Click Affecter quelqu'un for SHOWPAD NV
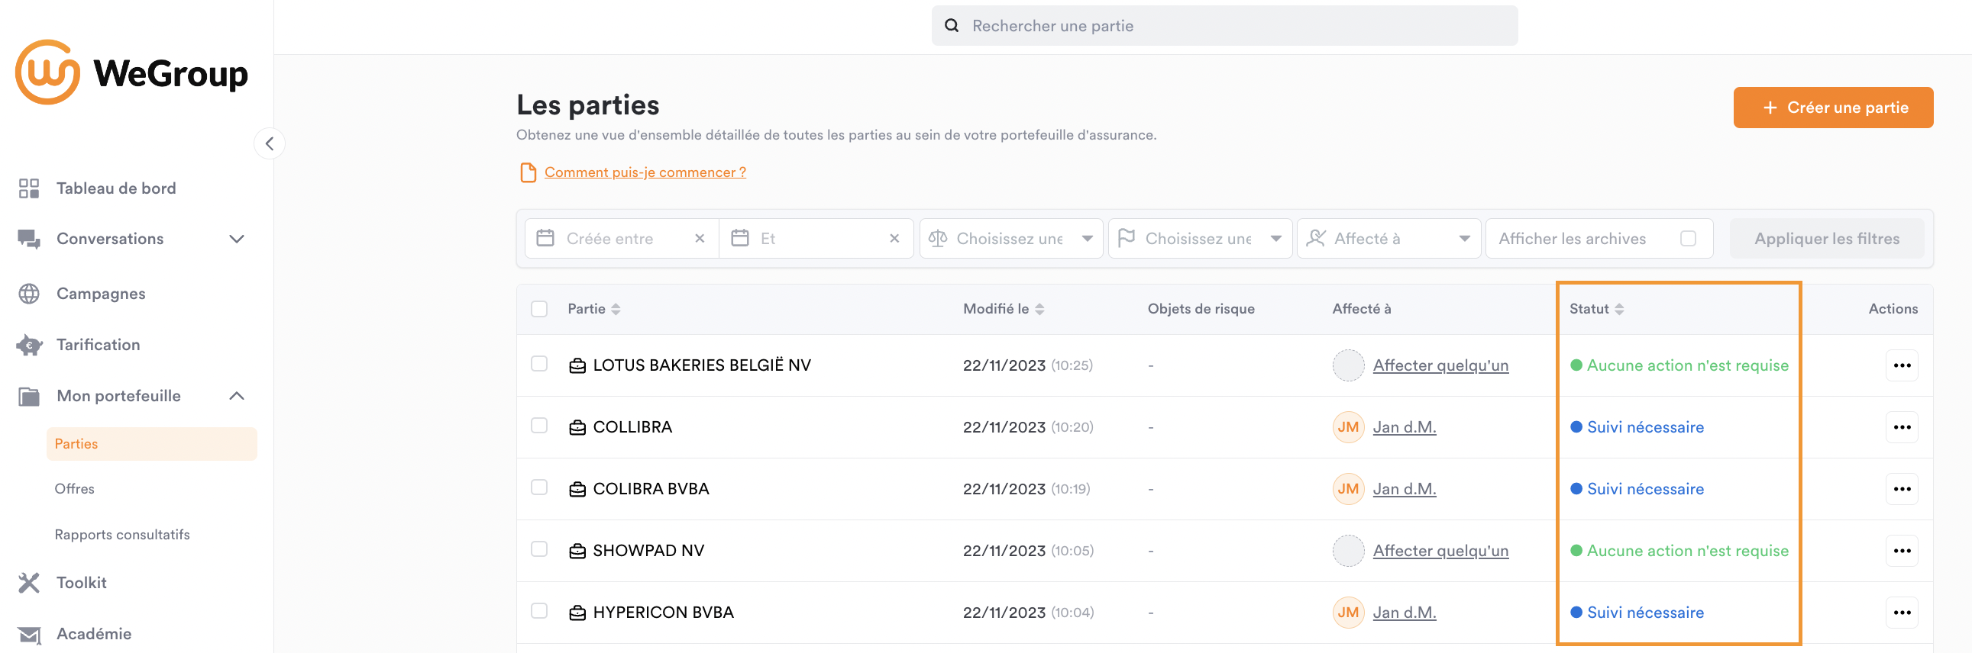The height and width of the screenshot is (653, 1972). tap(1440, 552)
